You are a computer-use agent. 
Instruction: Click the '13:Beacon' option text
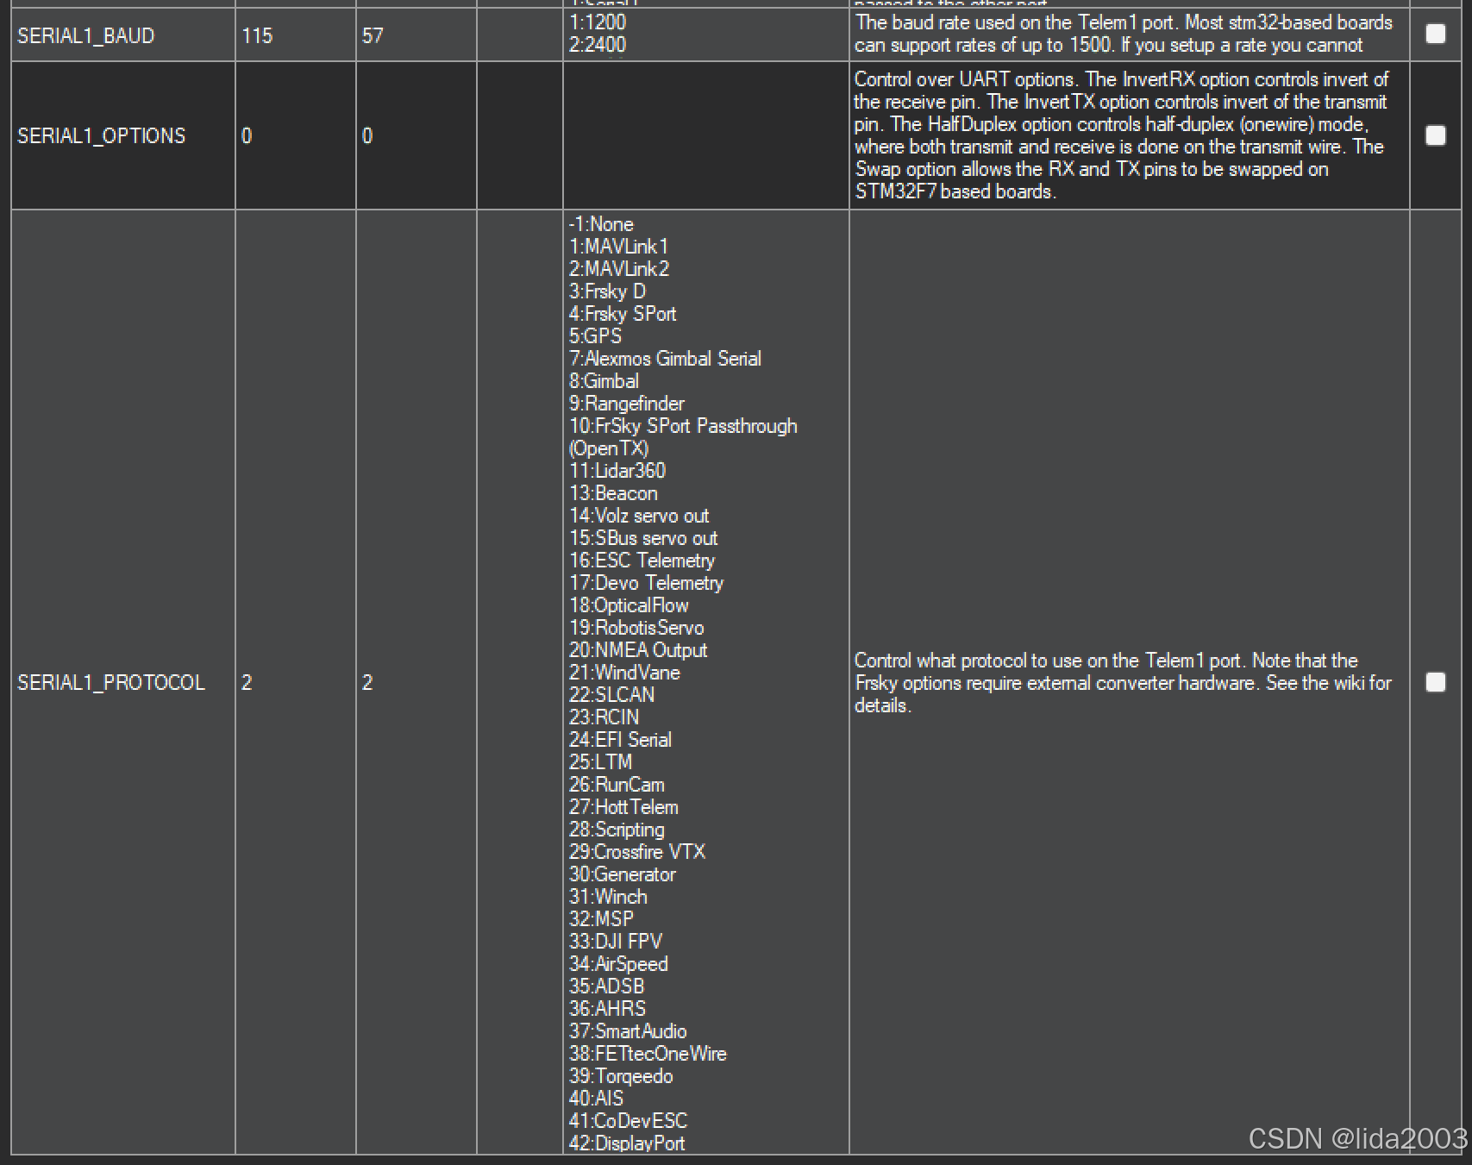click(x=613, y=493)
